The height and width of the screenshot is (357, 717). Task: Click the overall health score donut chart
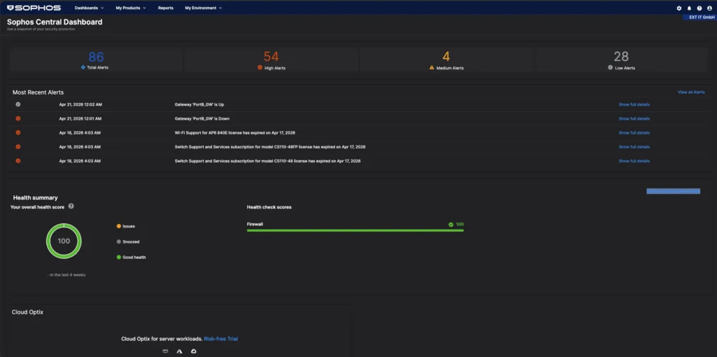(x=64, y=241)
